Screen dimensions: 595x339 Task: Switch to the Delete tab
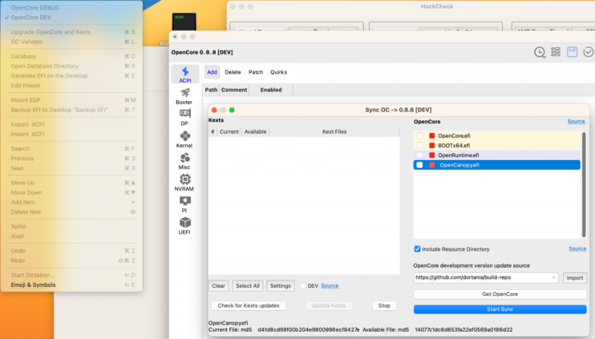click(233, 72)
